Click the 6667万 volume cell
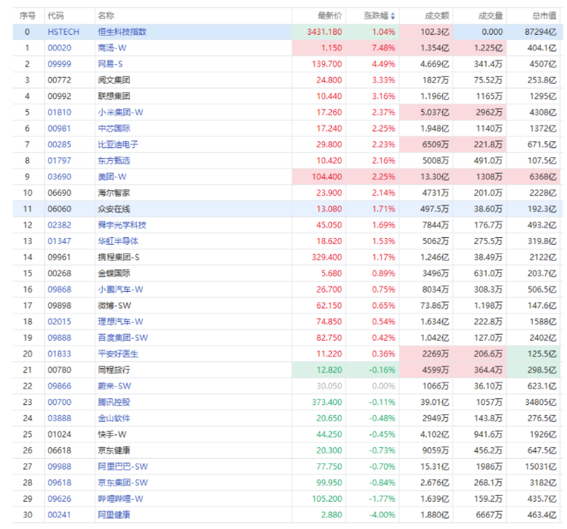The height and width of the screenshot is (529, 567). (x=489, y=515)
